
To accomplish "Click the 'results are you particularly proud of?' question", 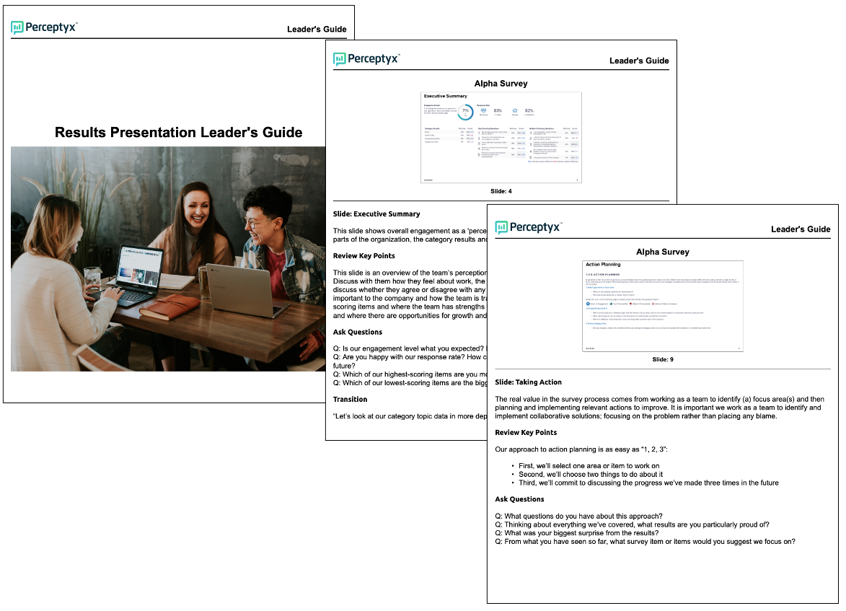I will point(632,524).
